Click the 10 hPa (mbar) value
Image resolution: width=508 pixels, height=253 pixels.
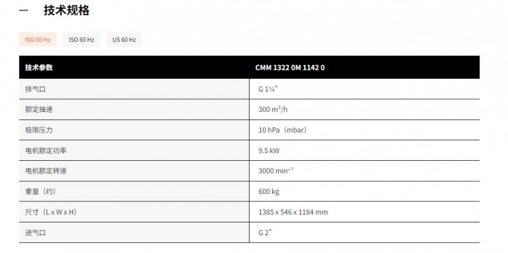(283, 130)
